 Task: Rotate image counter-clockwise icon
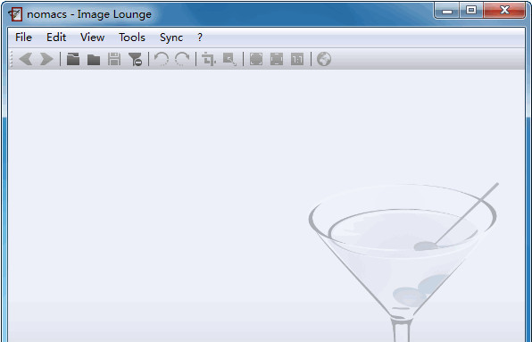coord(162,59)
